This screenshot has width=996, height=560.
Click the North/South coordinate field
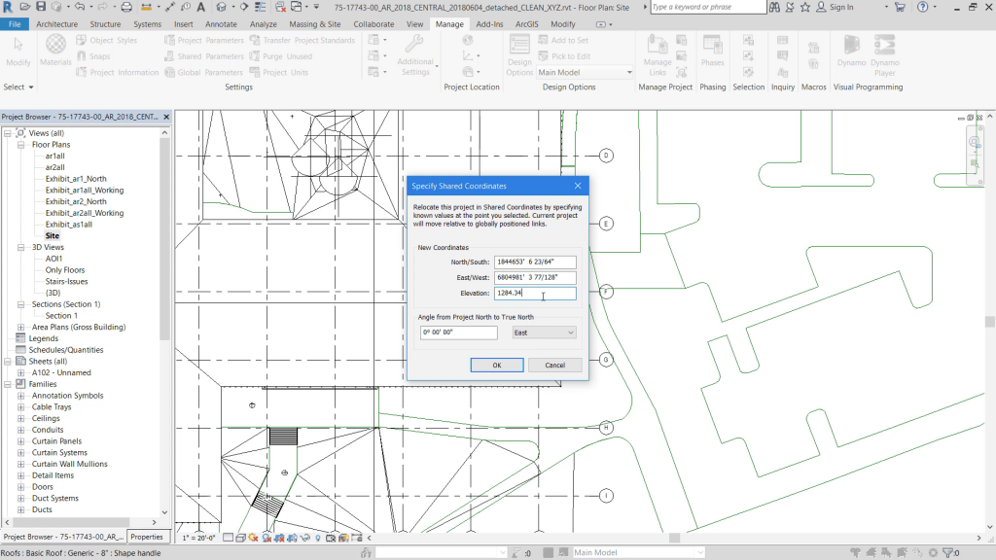pos(535,262)
